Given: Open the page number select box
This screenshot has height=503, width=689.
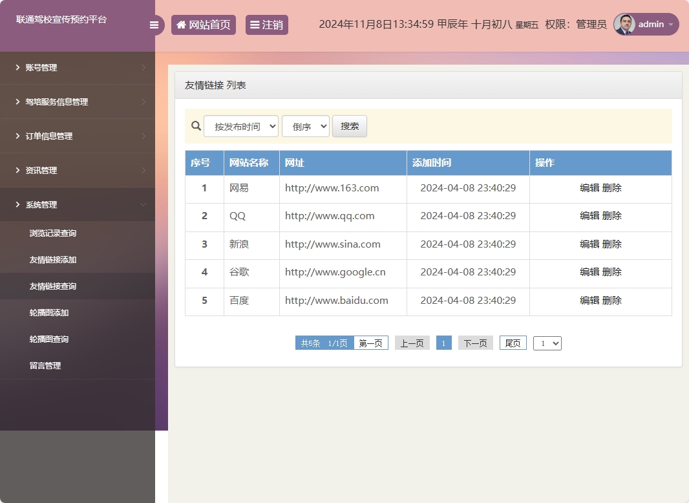Looking at the screenshot, I should click(x=547, y=343).
